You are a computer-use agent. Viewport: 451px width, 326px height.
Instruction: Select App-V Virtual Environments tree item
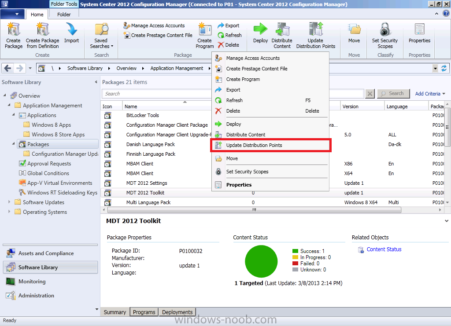(x=55, y=183)
